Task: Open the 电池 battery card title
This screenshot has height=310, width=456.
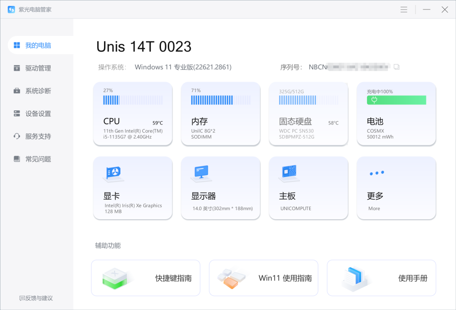Action: [x=375, y=121]
